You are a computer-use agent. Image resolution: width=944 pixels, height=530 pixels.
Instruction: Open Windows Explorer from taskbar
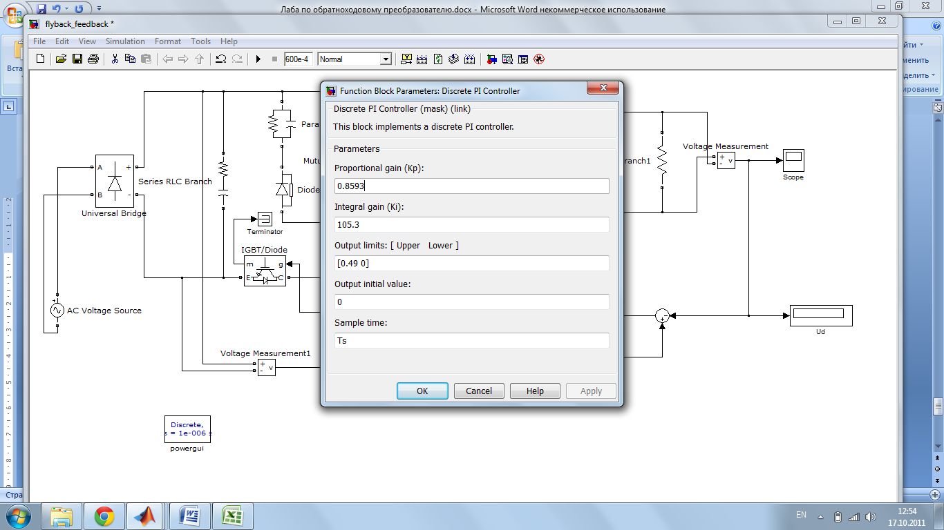click(x=62, y=516)
